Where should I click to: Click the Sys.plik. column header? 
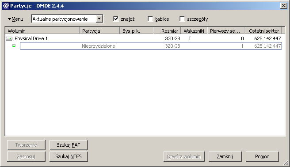tap(137, 30)
